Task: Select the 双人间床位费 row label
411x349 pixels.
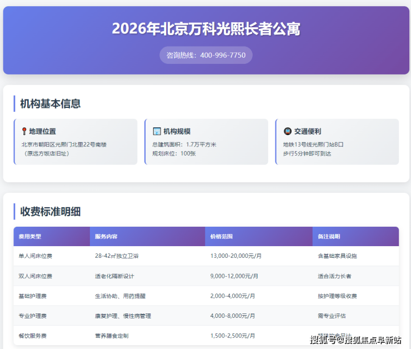Action: coord(36,276)
